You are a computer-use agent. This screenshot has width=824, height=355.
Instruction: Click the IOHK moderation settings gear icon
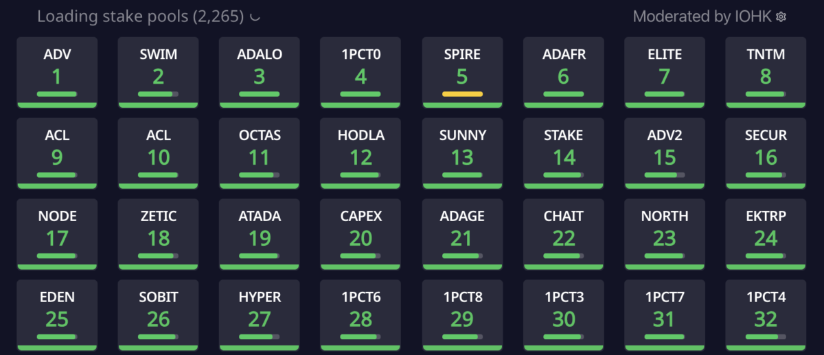(x=781, y=16)
